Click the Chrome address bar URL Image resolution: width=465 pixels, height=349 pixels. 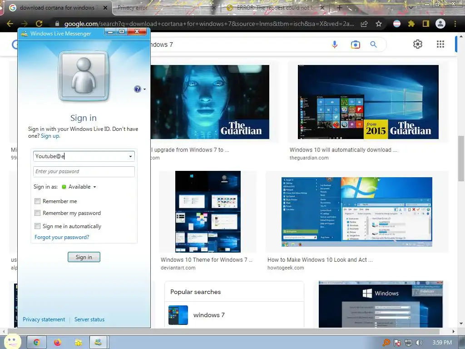(x=209, y=24)
